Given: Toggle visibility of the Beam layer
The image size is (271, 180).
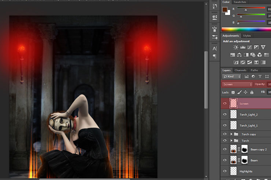Looking at the screenshot, I should point(225,160).
